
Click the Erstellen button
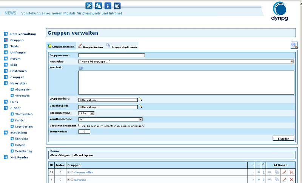click(283, 138)
